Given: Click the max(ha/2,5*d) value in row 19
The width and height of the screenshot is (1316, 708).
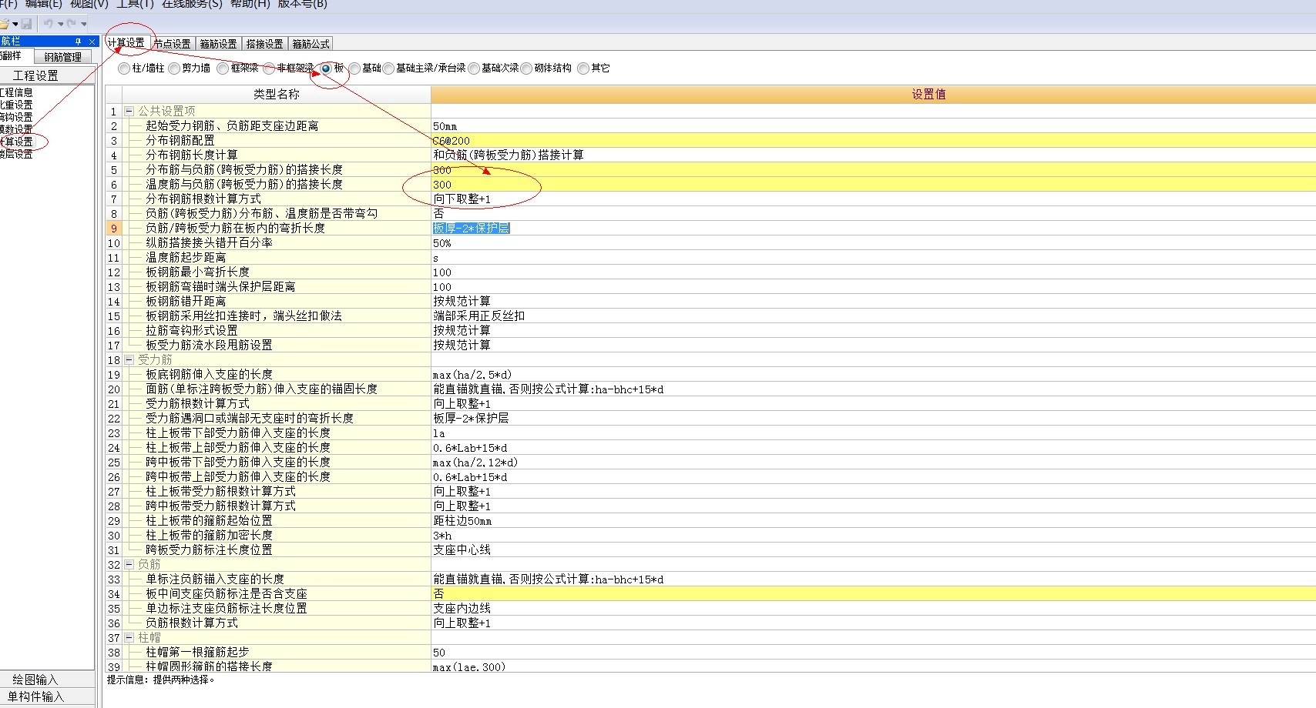Looking at the screenshot, I should point(874,375).
